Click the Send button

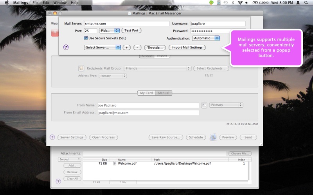tap(248, 137)
